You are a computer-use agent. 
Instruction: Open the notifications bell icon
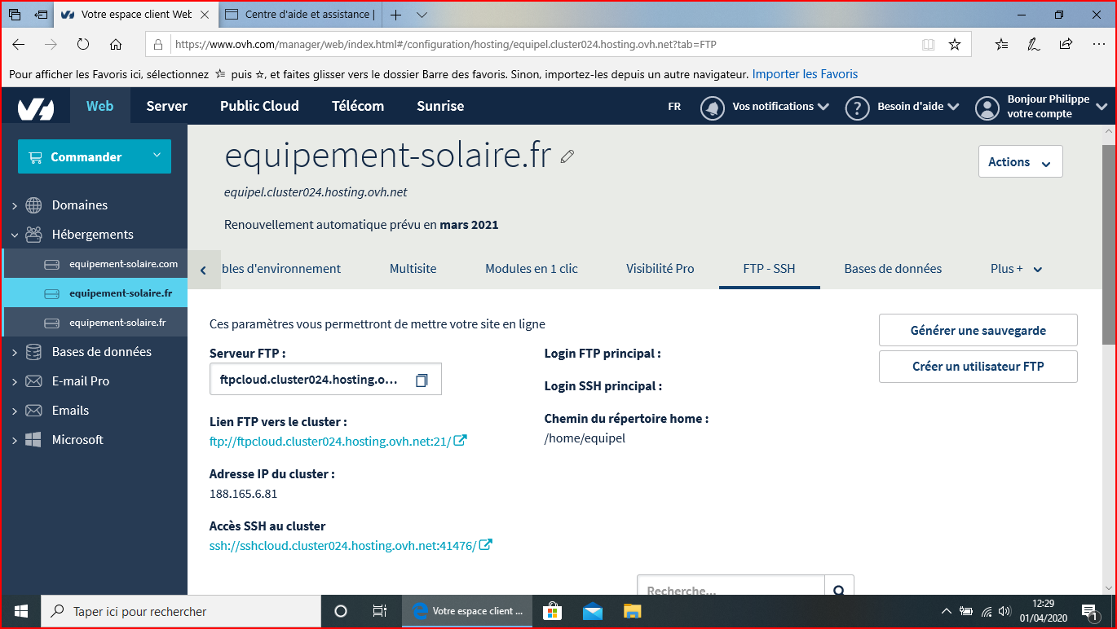coord(713,108)
